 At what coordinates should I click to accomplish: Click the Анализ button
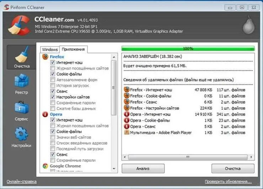(x=143, y=168)
